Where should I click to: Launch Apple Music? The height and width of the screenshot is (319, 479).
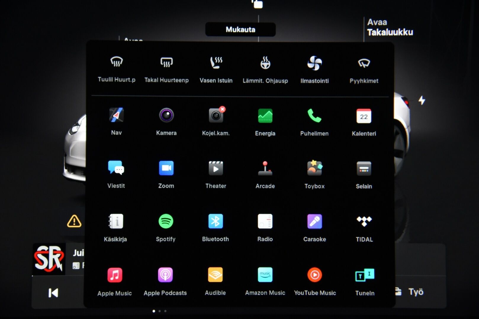point(115,282)
